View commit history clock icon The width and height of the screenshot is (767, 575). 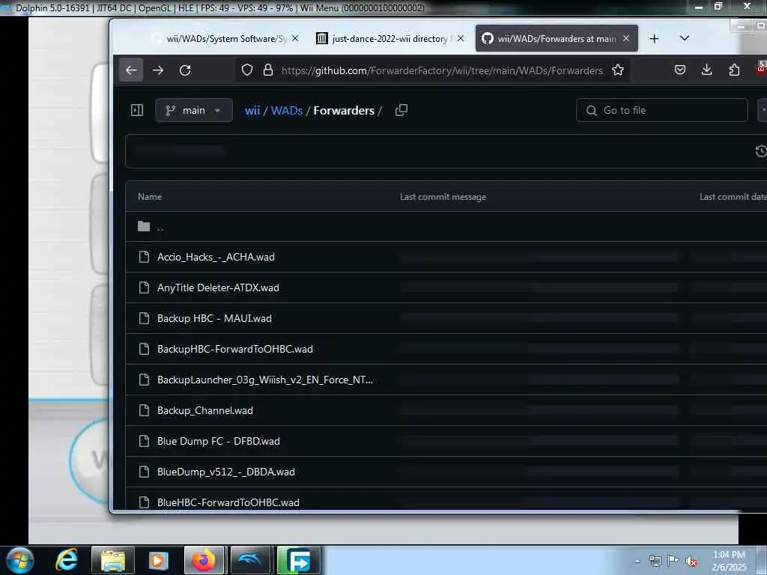(761, 151)
